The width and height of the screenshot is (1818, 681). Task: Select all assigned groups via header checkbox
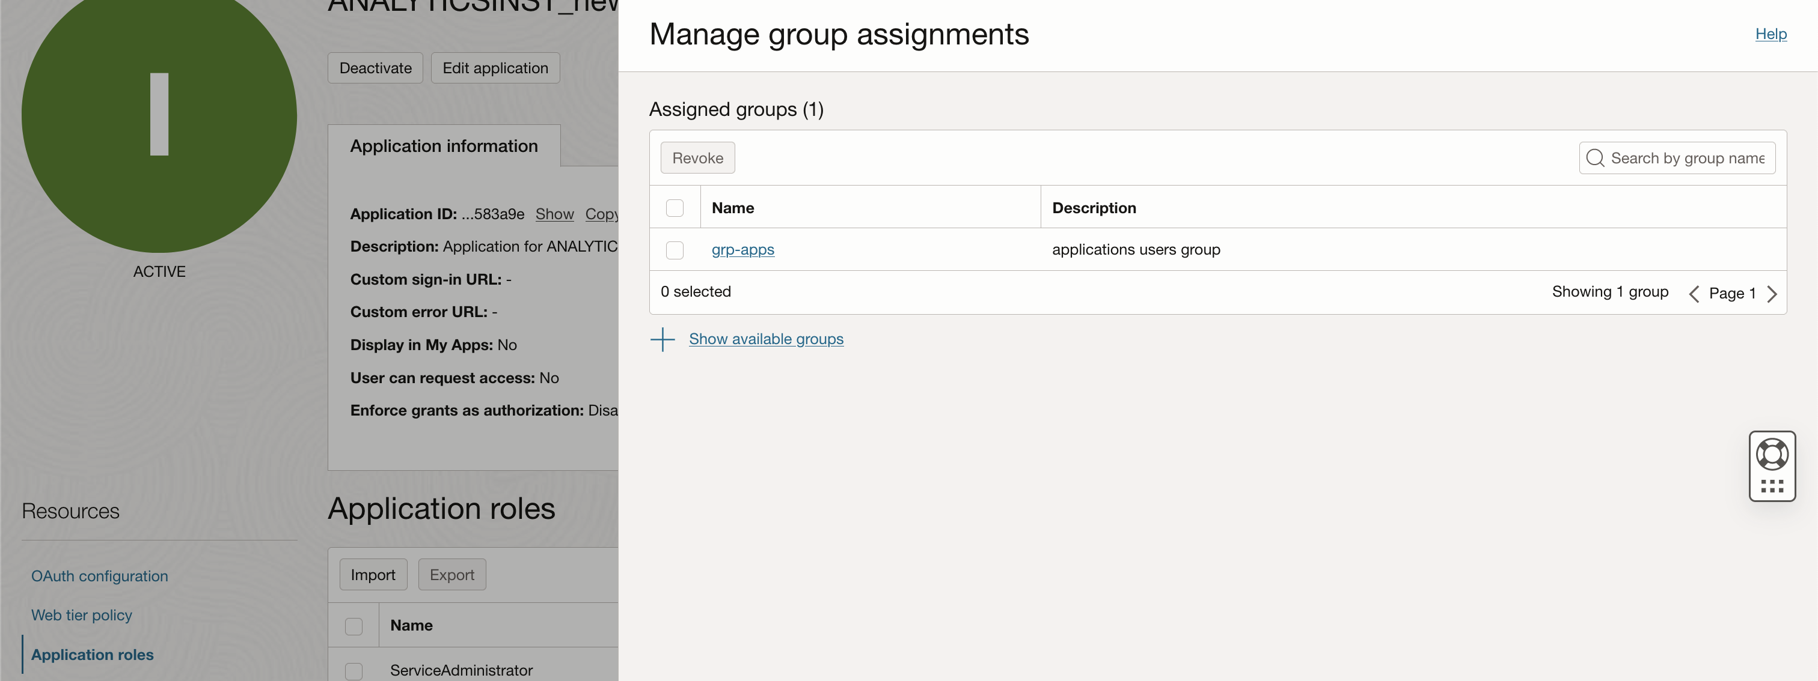pyautogui.click(x=675, y=207)
